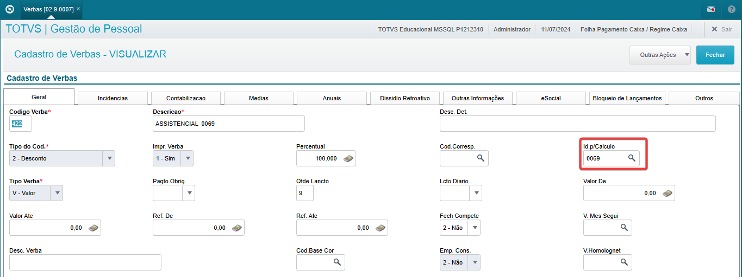Screen dimensions: 742x277
Task: Click the TOTVS logo icon at top left
Action: pos(9,9)
